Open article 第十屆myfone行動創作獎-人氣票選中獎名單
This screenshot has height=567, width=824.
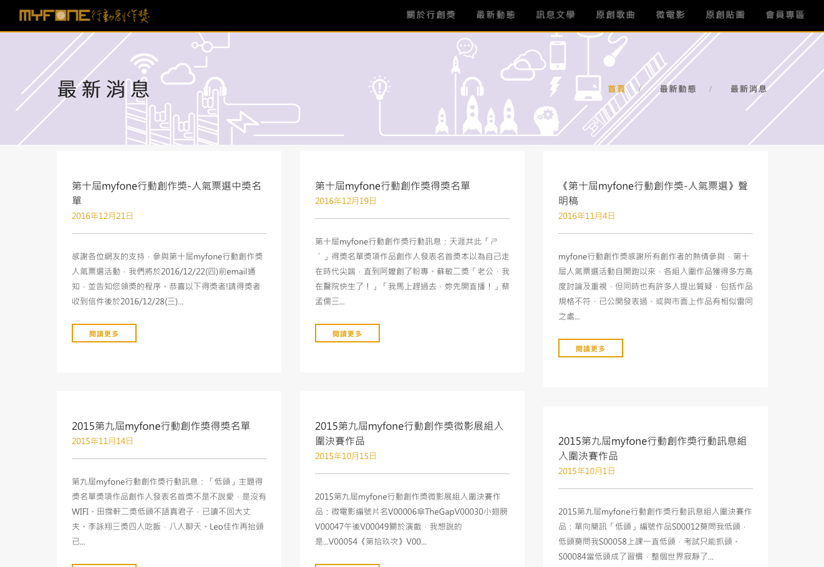(167, 193)
